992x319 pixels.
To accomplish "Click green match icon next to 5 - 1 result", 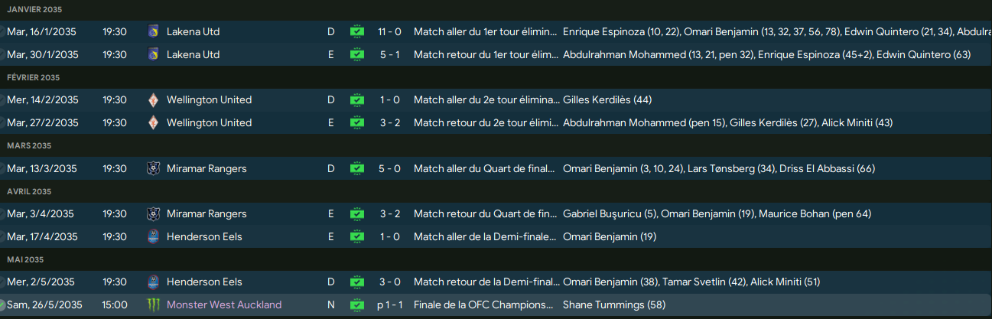I will pyautogui.click(x=357, y=55).
